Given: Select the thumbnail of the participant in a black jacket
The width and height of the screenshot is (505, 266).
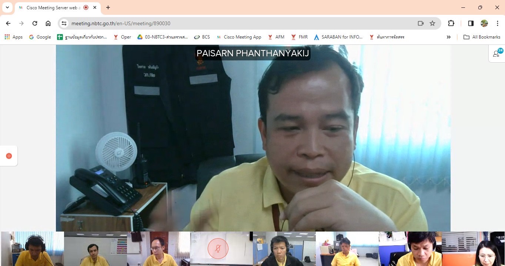Looking at the screenshot, I should pos(284,249).
